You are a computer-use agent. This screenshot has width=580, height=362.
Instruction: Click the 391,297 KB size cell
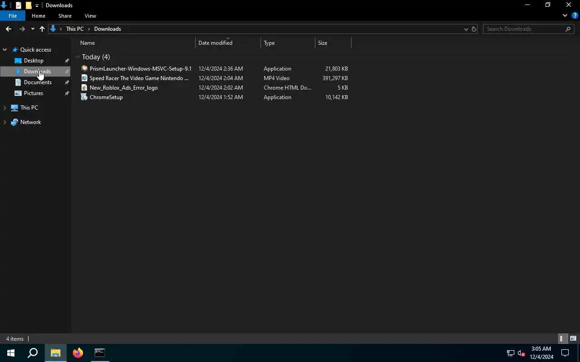335,78
